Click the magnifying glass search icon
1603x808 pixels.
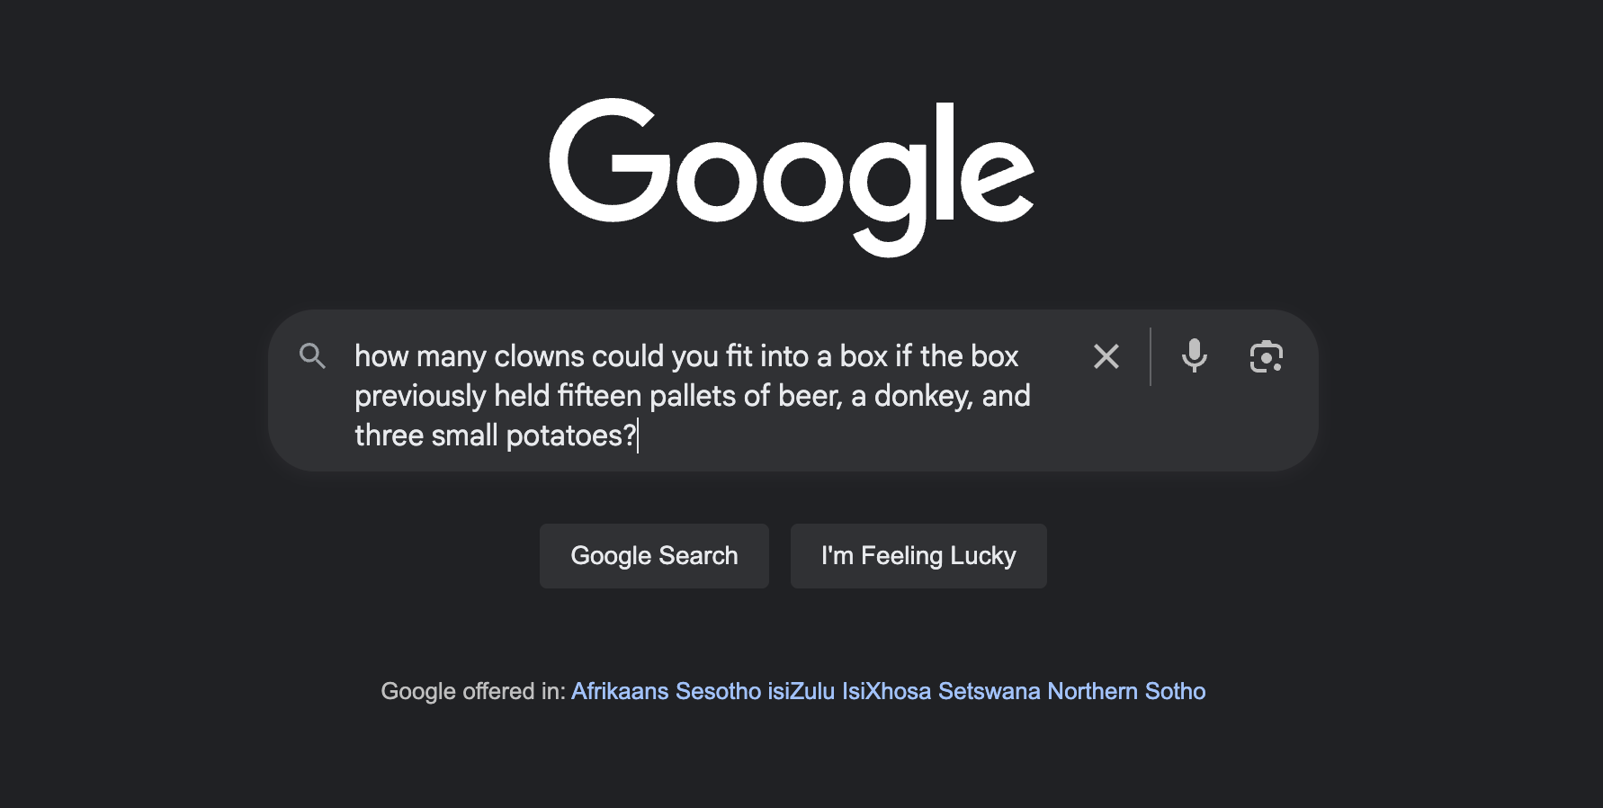pos(312,356)
